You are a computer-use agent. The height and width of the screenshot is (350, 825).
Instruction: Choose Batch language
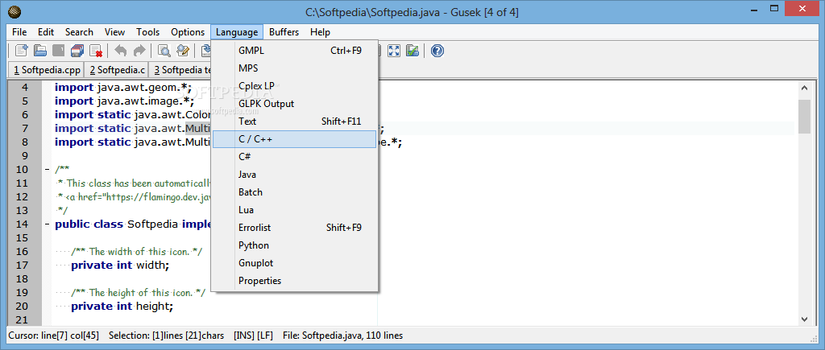294,192
